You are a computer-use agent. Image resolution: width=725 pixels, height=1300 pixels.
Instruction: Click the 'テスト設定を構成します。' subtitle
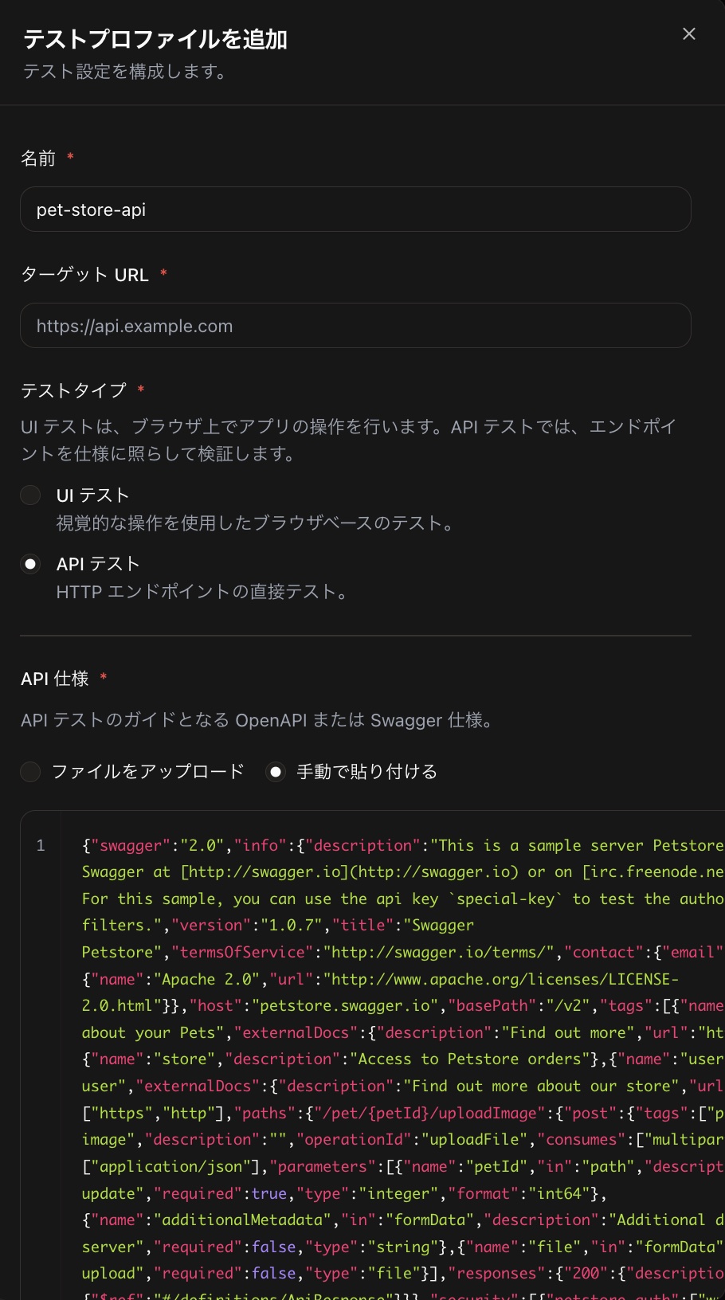click(x=126, y=72)
